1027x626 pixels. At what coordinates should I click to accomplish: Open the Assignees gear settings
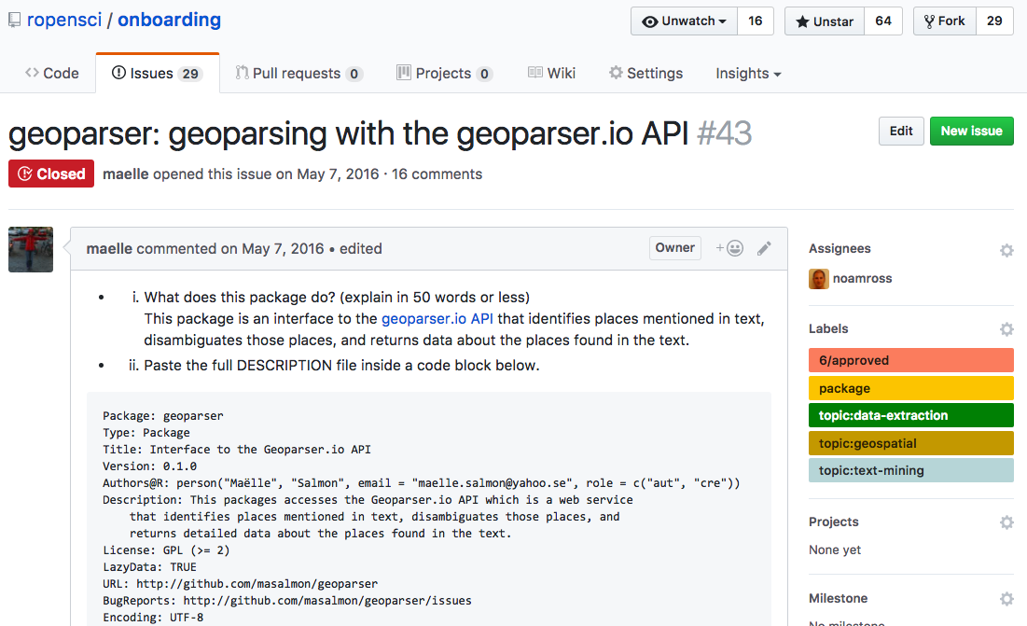click(1006, 250)
